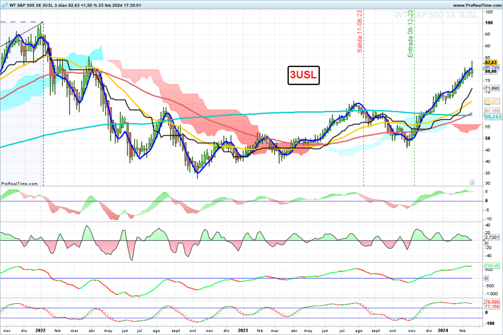Select the chart title WT S&P 500 3X 3USL

pyautogui.click(x=31, y=5)
